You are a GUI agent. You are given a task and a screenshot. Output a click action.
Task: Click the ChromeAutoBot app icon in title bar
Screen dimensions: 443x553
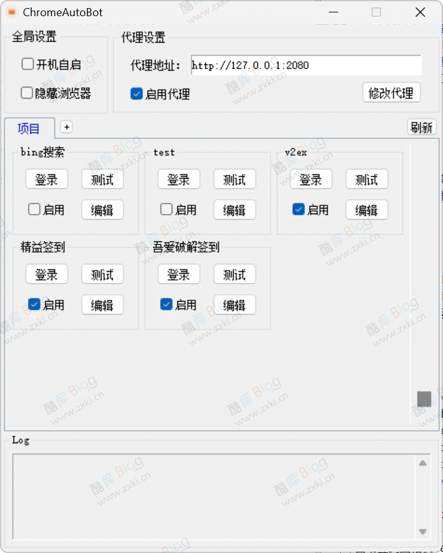(12, 12)
